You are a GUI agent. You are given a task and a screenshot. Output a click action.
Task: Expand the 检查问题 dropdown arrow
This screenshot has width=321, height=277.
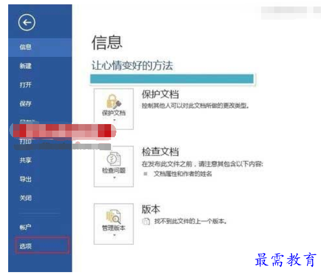[x=114, y=178]
